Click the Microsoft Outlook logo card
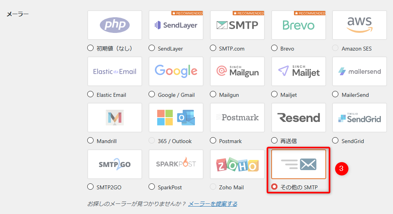 [x=176, y=118]
